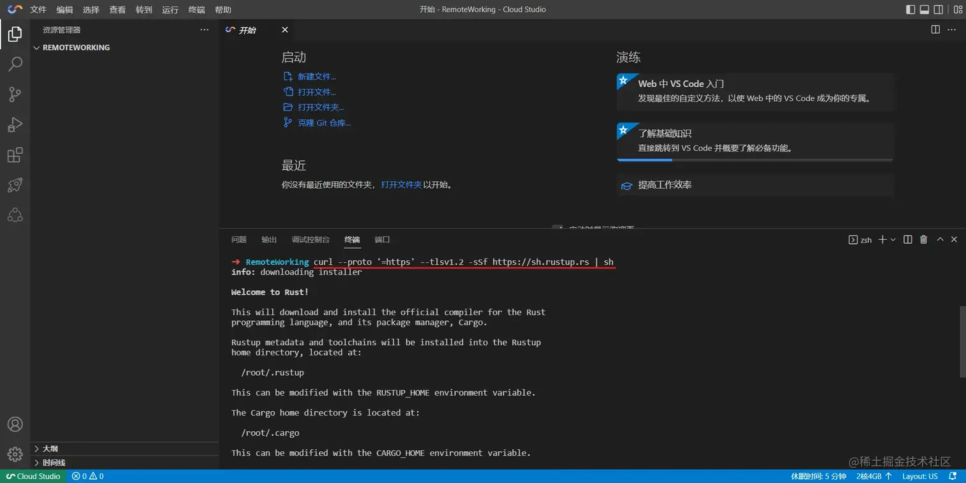Open the Source Control view
This screenshot has height=483, width=966.
(x=15, y=94)
